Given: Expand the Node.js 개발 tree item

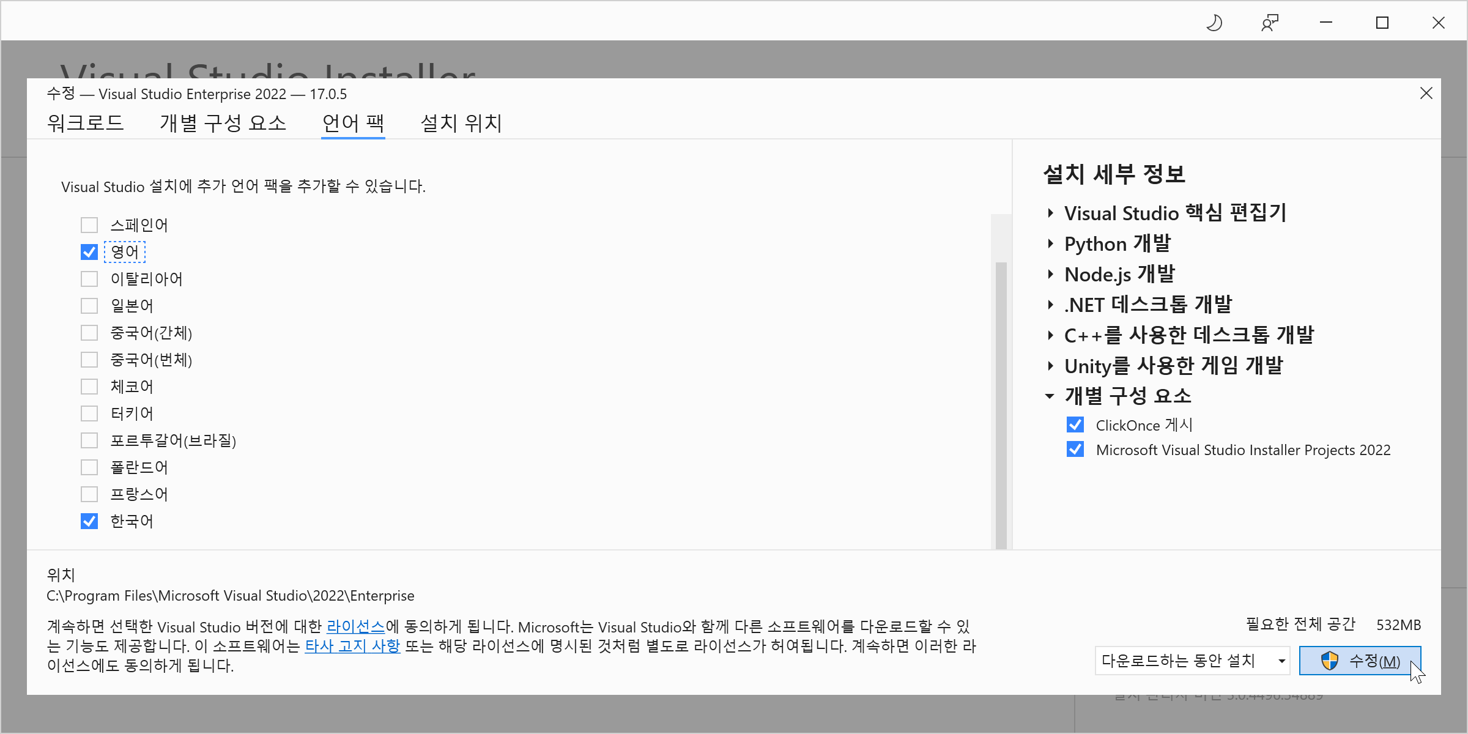Looking at the screenshot, I should click(x=1050, y=274).
